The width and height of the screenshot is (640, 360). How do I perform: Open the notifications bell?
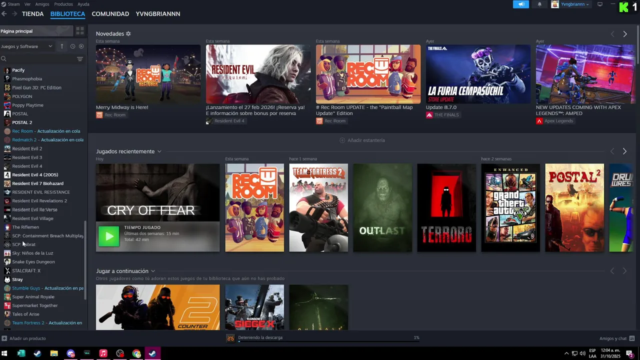coord(539,4)
